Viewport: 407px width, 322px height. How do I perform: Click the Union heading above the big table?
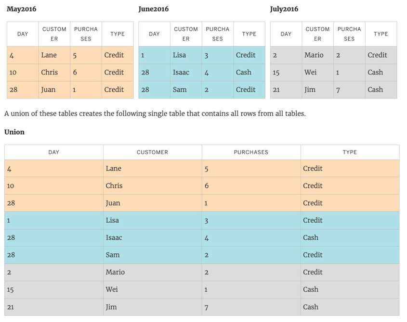tap(14, 132)
